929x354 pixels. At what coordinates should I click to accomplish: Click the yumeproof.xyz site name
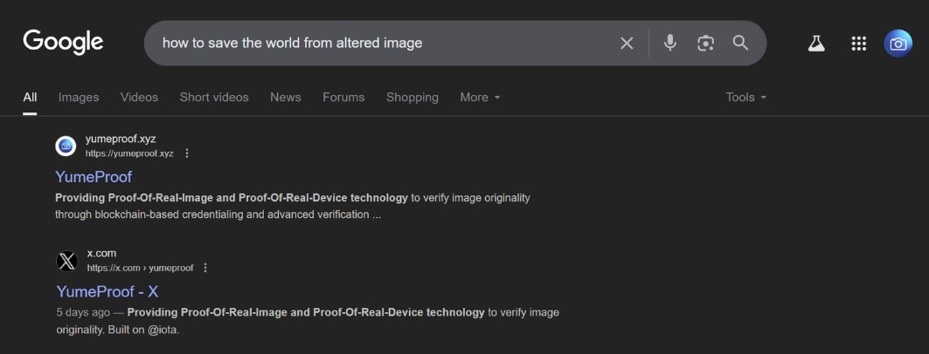(121, 140)
